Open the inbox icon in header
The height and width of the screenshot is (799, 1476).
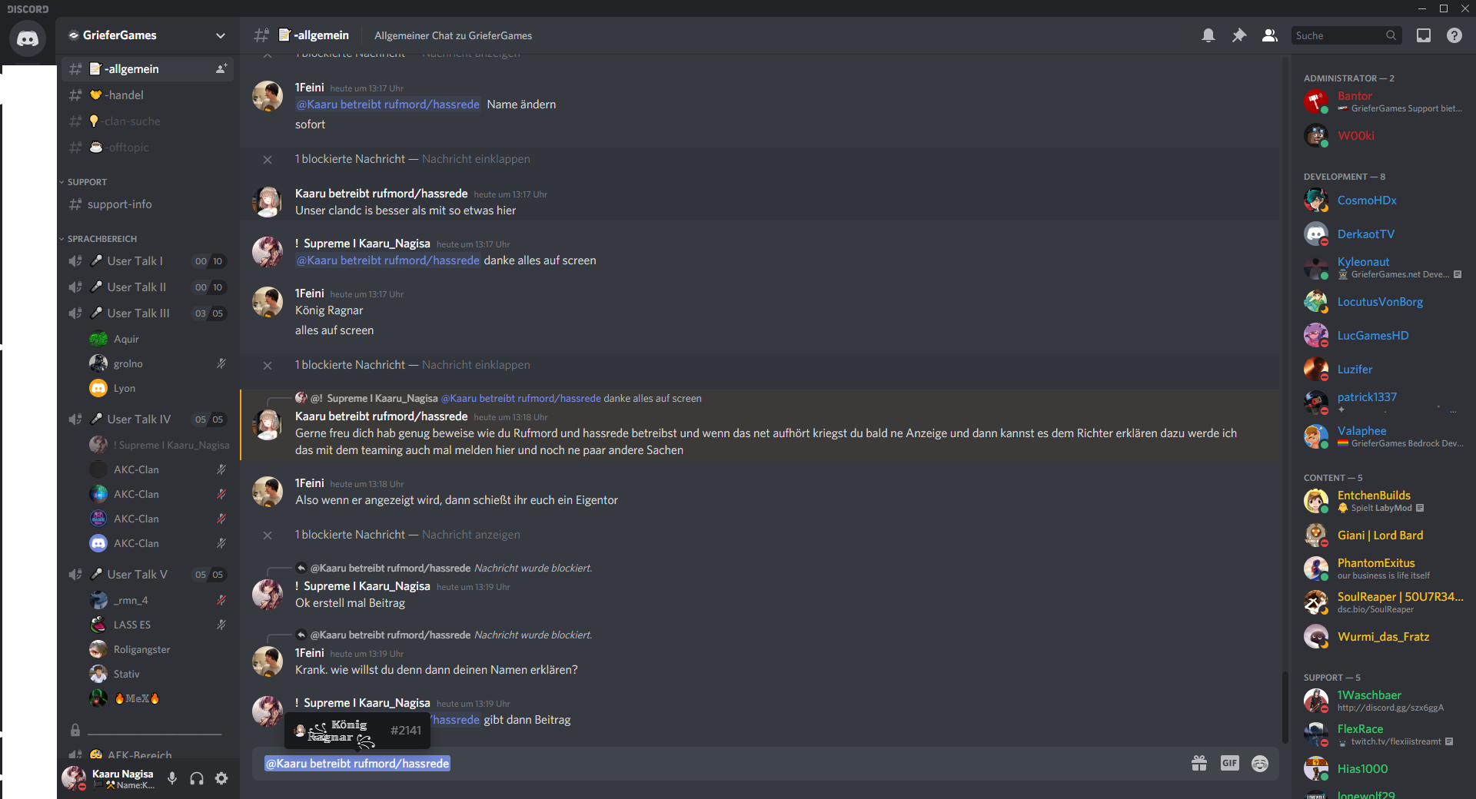point(1424,35)
